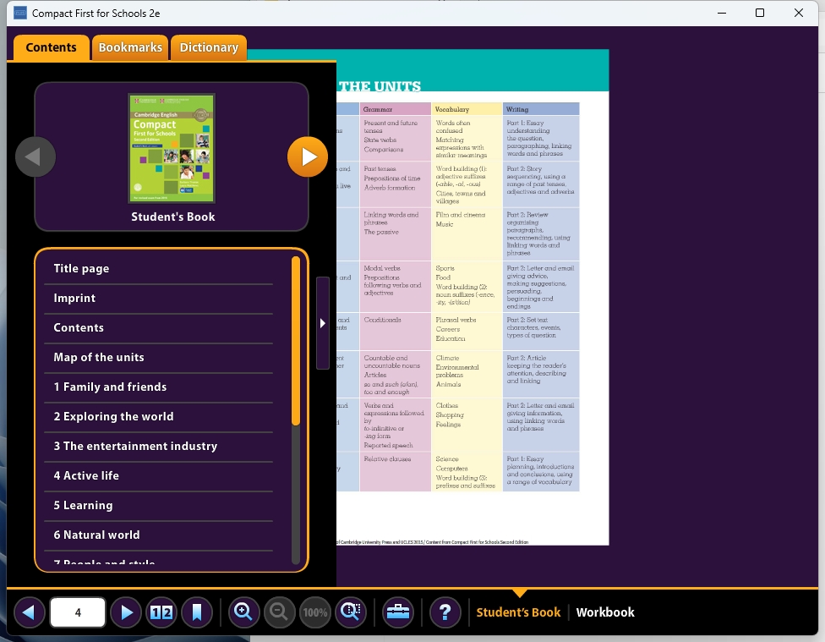The image size is (825, 642).
Task: Open the Title page entry
Action: click(158, 269)
